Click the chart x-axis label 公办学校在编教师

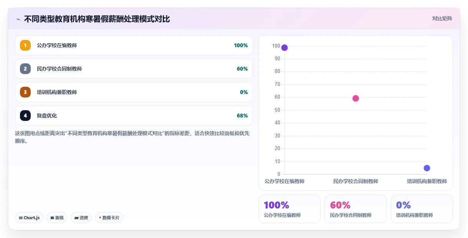point(284,181)
